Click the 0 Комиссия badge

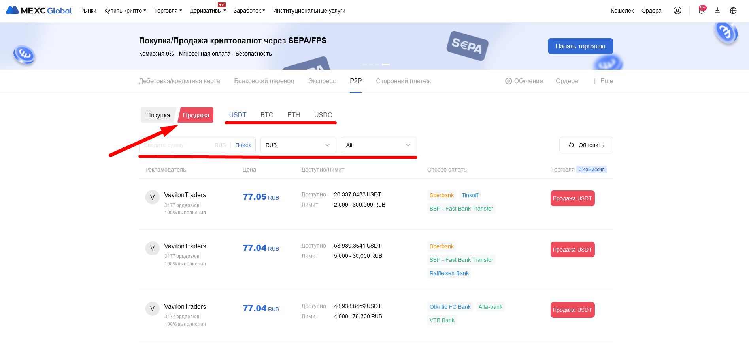(x=592, y=170)
